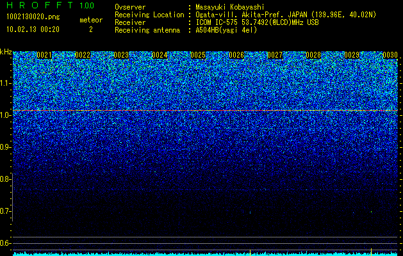Viewport: 403px width, 256px height.
Task: Click the 0.7 frequency axis label
Action: [x=4, y=211]
